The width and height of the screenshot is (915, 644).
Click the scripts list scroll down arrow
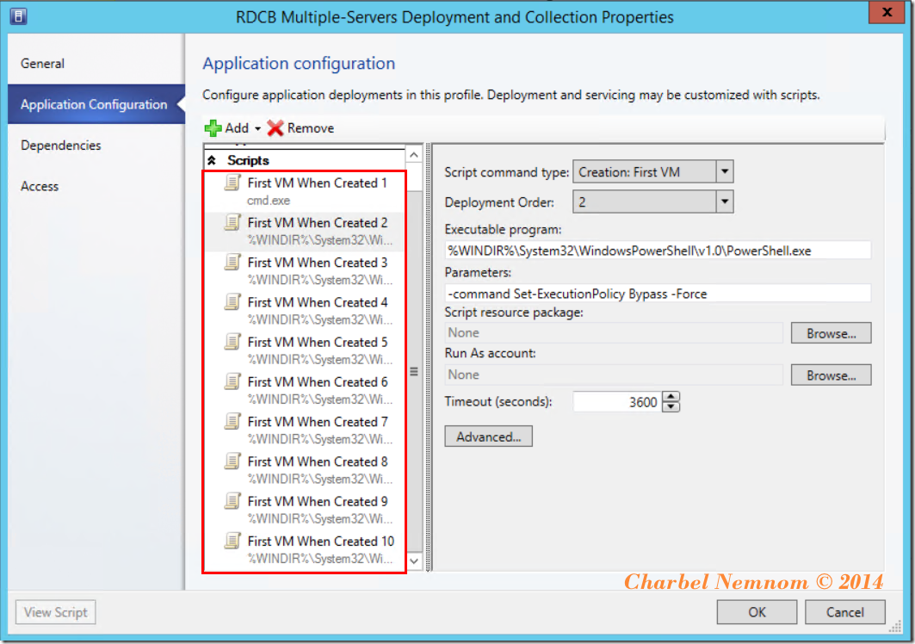click(x=414, y=561)
